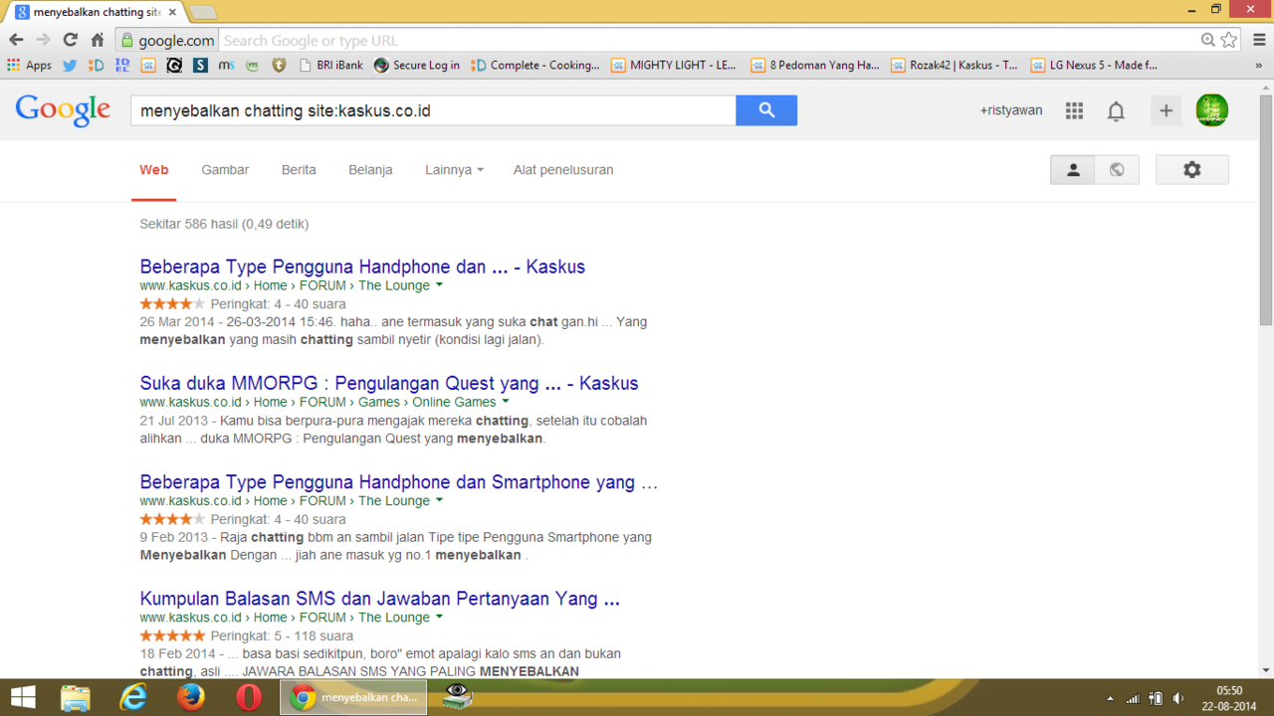1274x716 pixels.
Task: Open the dark blue S bookmark icon
Action: [200, 65]
